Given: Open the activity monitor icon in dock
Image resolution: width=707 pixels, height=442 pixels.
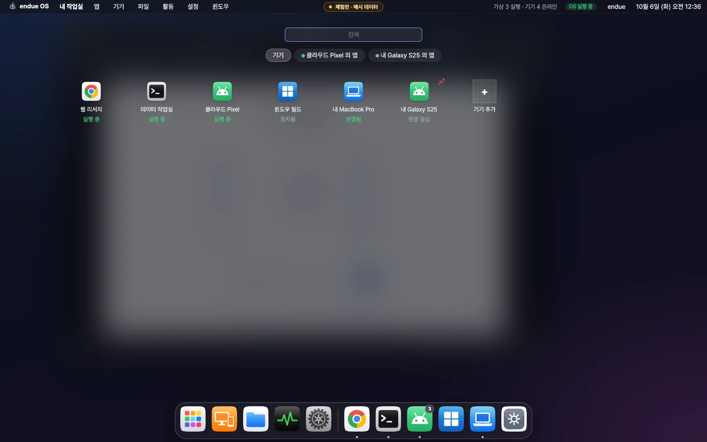Looking at the screenshot, I should click(287, 419).
